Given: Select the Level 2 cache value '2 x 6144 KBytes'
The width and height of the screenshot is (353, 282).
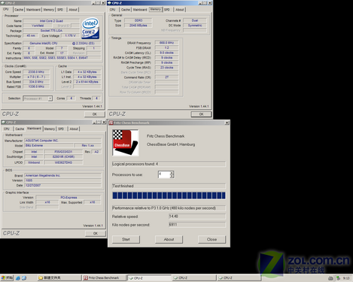Looking at the screenshot, I should point(87,82).
